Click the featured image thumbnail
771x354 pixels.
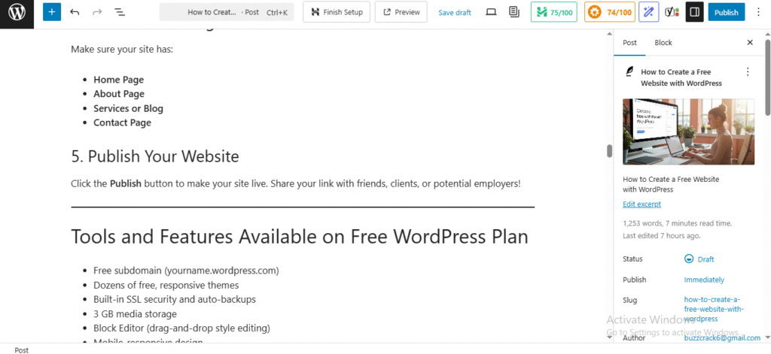(x=688, y=132)
